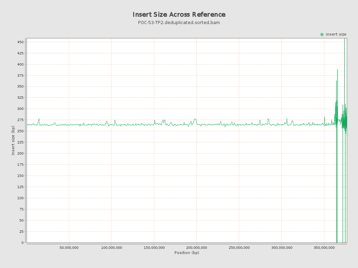Click the 300,000,000 x-axis tick label
The height and width of the screenshot is (268, 358).
tap(282, 247)
